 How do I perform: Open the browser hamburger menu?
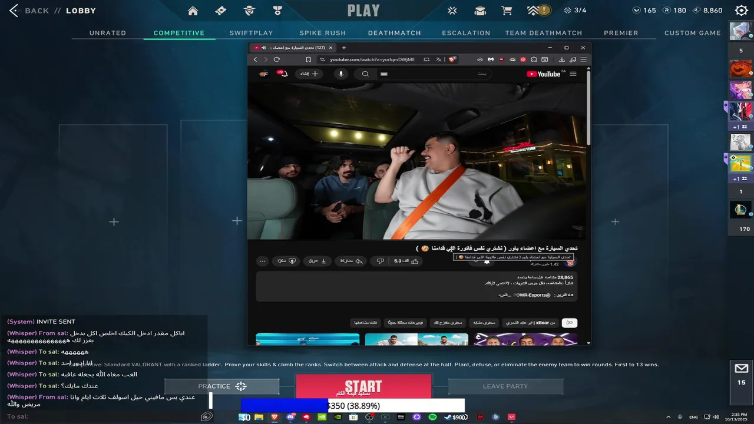click(x=583, y=59)
